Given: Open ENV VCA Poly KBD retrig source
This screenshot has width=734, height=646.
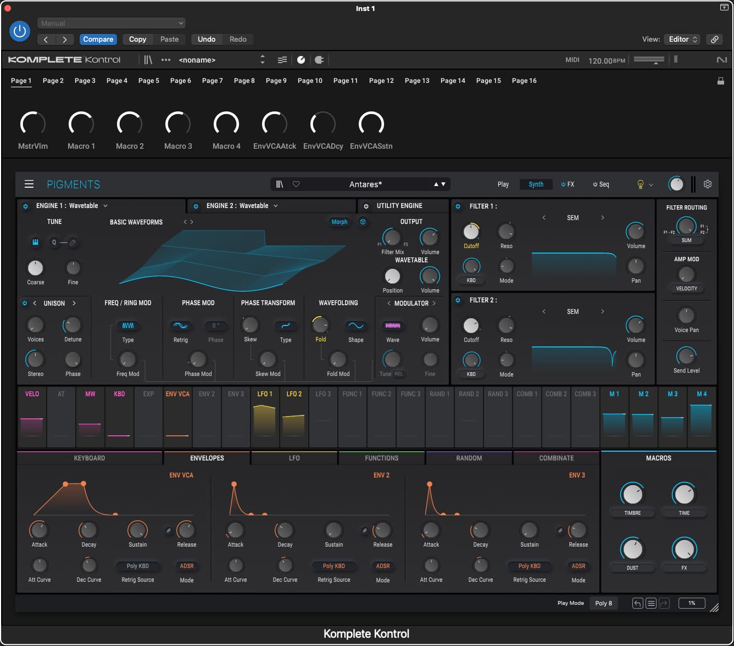Looking at the screenshot, I should (138, 566).
